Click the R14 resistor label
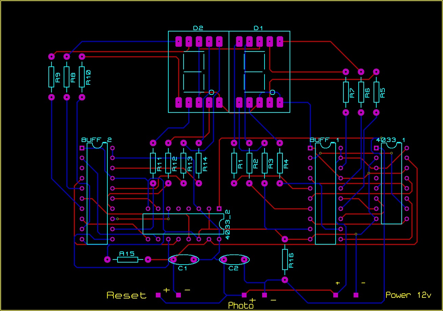The image size is (443, 311). (x=205, y=164)
